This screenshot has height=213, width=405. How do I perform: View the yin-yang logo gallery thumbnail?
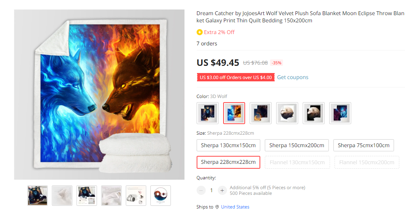coord(161,196)
